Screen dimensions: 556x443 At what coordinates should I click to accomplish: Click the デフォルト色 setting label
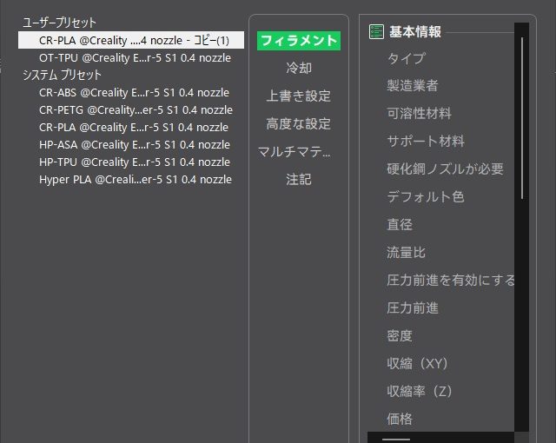click(426, 196)
